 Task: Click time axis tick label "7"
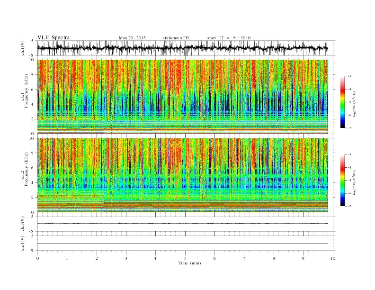coord(244,258)
